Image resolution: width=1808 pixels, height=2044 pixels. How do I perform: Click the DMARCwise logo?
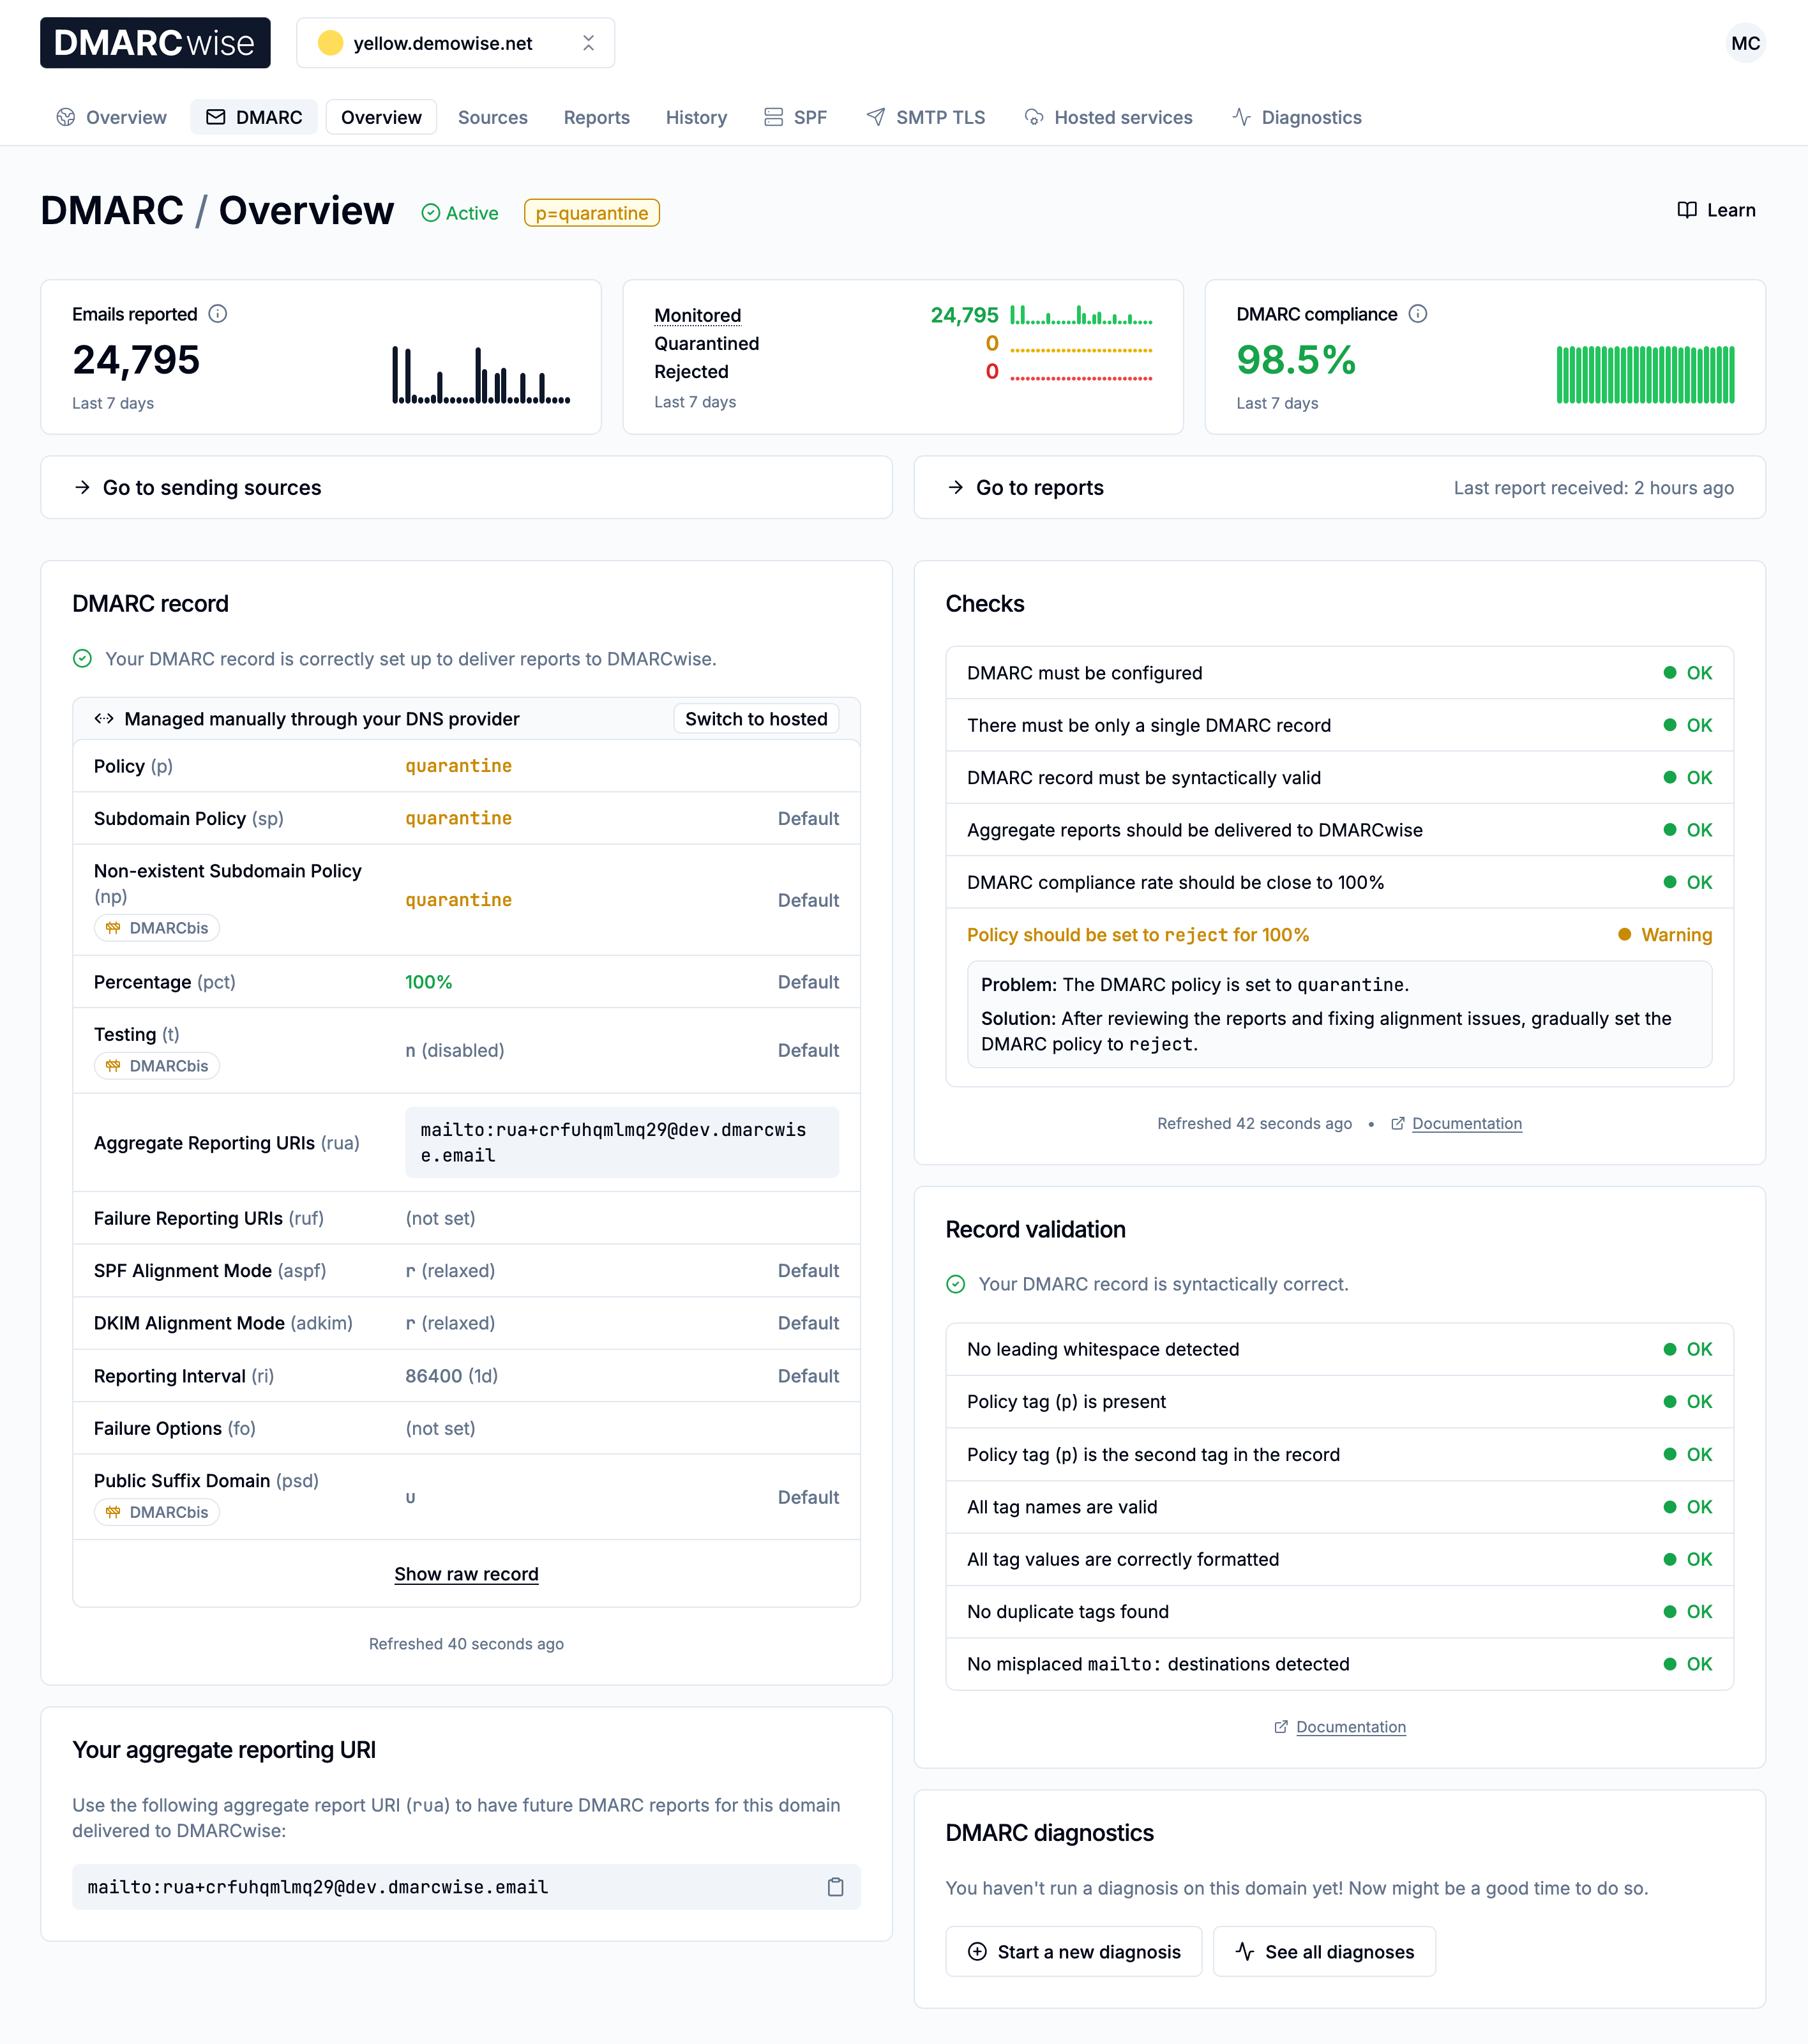tap(155, 43)
